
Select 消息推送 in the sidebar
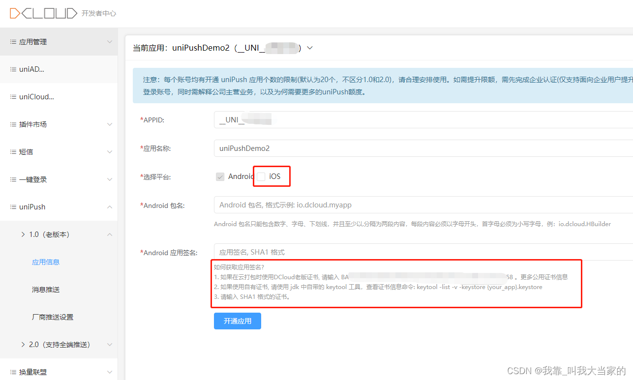point(46,289)
